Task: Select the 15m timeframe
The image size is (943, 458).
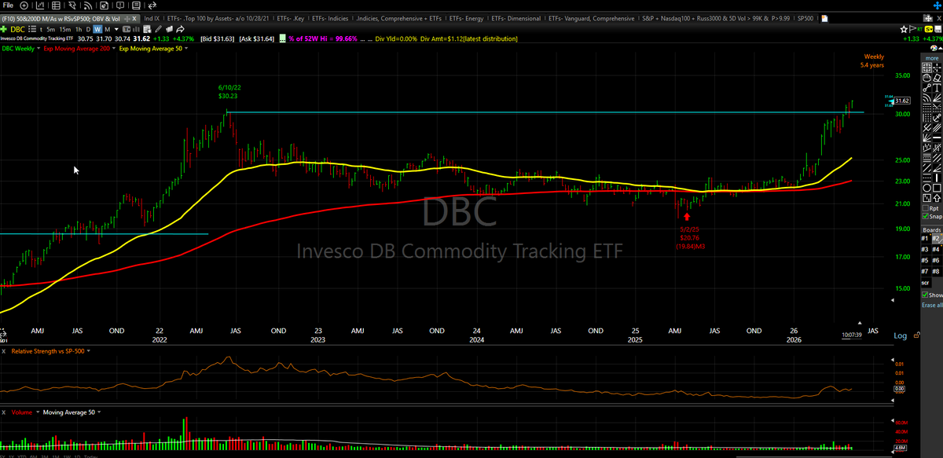Action: tap(64, 29)
